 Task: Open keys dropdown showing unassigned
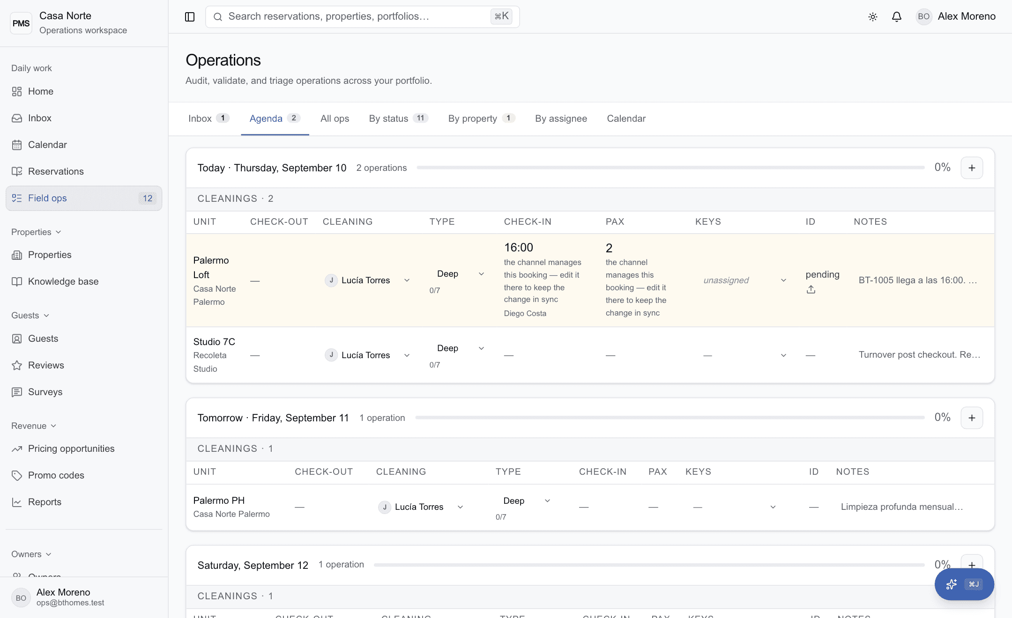pyautogui.click(x=744, y=280)
